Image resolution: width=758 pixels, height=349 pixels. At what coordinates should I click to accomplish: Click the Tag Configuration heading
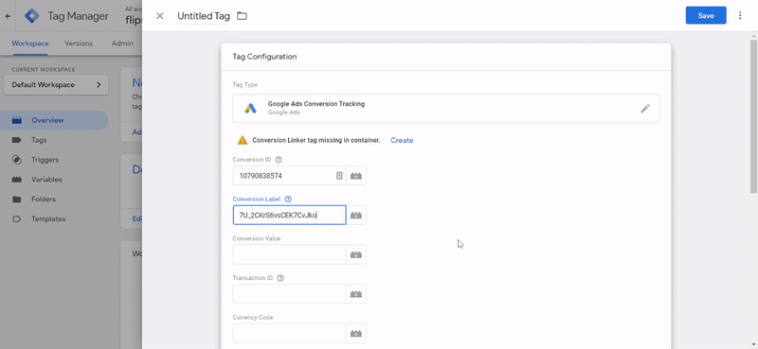[x=264, y=57]
